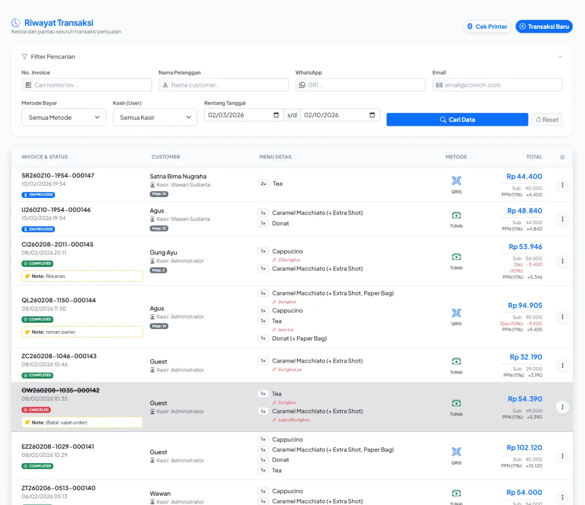Click the cash icon for invoice IJ260210-1954-000146
The width and height of the screenshot is (585, 505).
tap(456, 215)
